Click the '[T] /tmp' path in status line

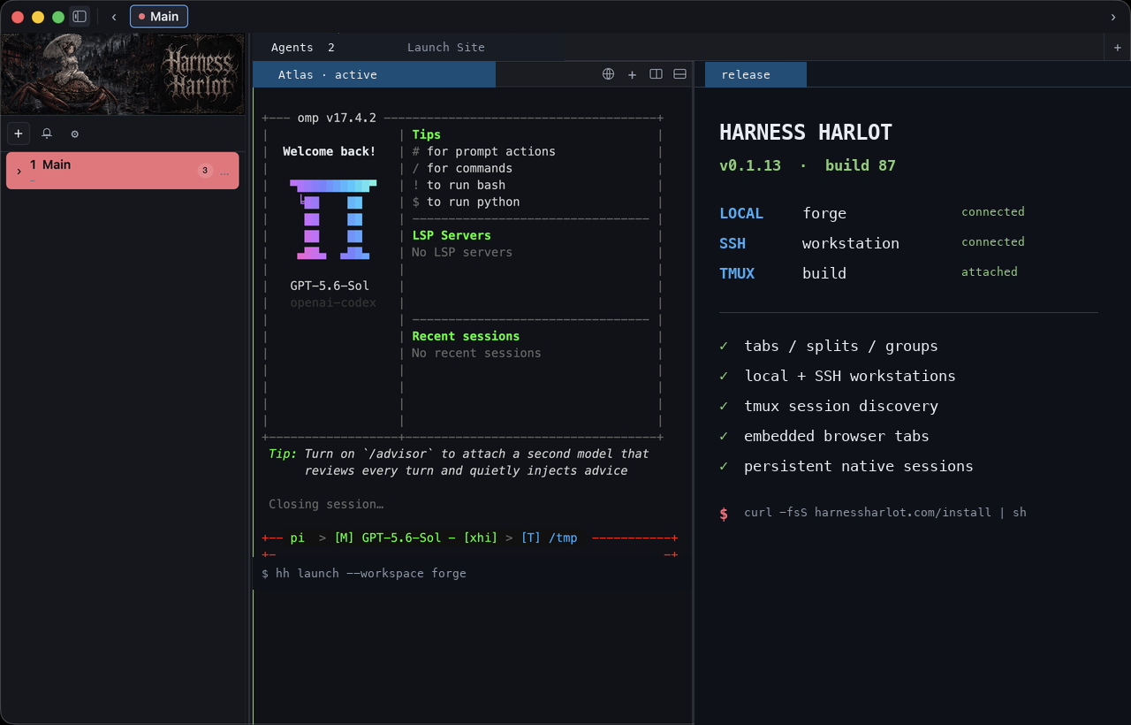(549, 538)
